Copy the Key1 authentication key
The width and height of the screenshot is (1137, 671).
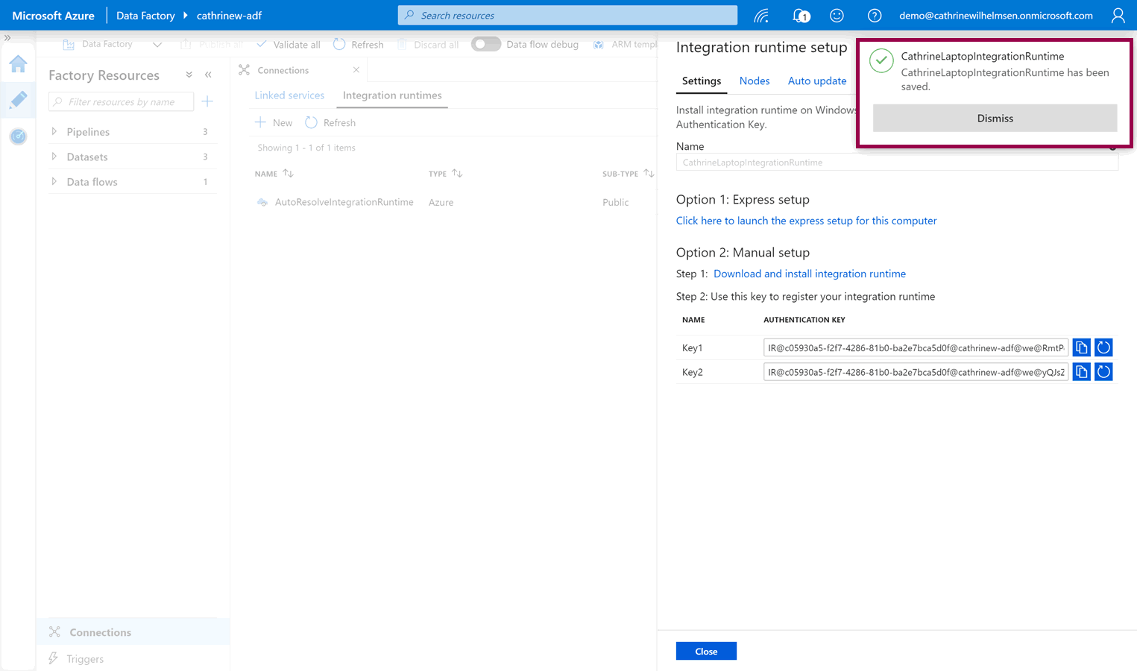click(x=1081, y=347)
